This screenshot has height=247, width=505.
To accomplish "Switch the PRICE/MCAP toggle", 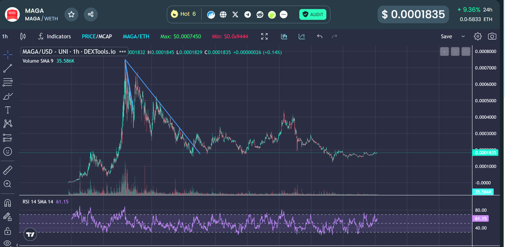I will click(97, 37).
